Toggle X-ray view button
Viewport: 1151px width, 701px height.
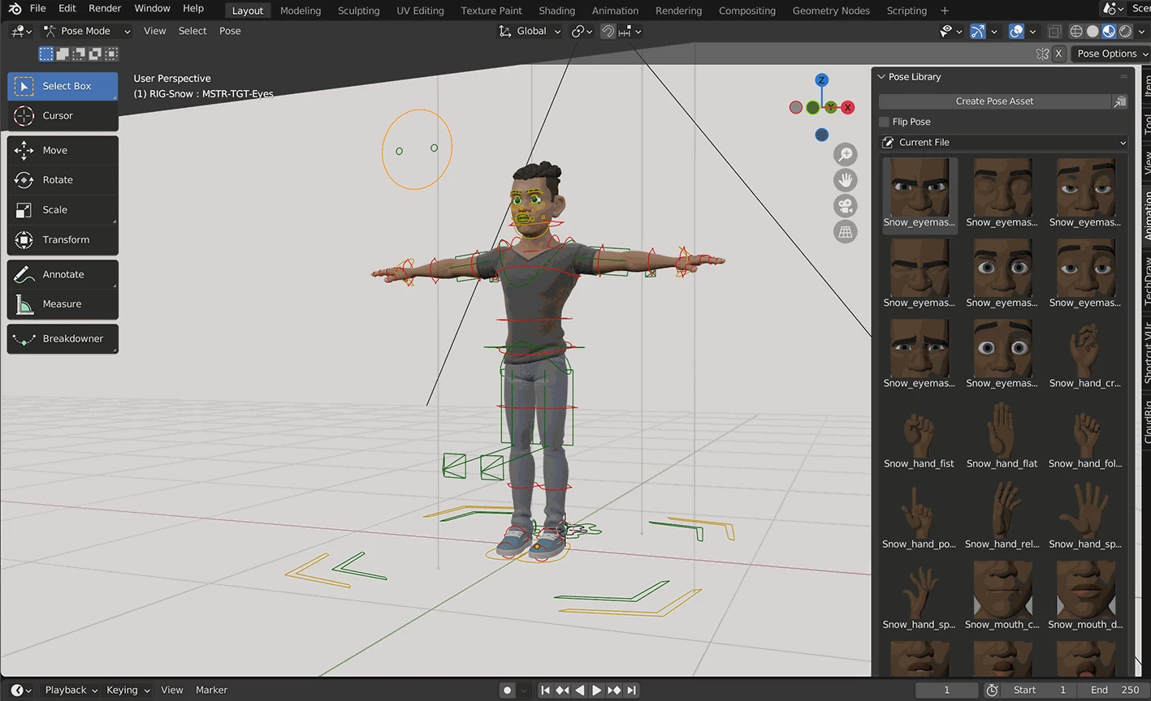tap(1054, 32)
